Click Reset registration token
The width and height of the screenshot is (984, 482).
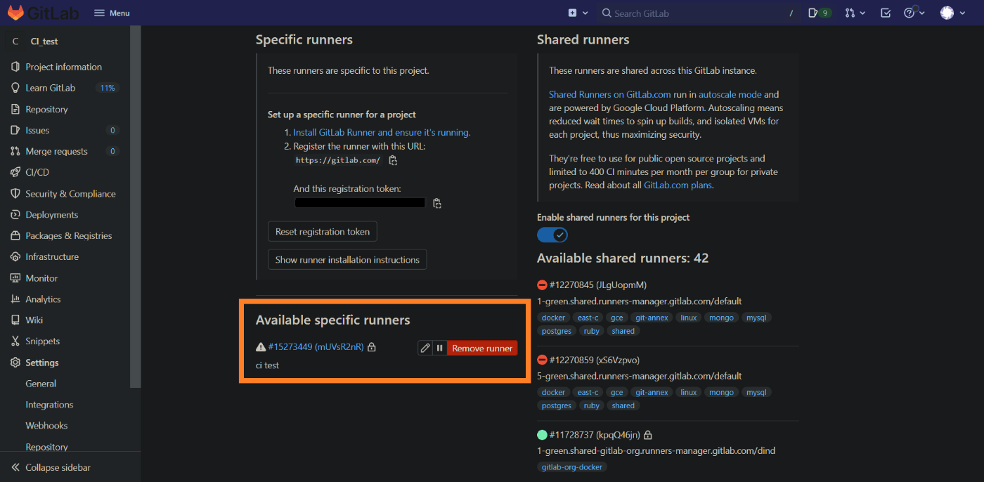322,231
